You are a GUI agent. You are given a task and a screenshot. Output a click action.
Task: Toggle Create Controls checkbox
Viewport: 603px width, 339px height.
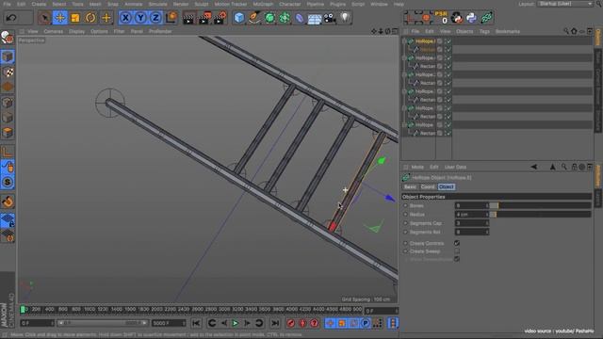coord(457,243)
